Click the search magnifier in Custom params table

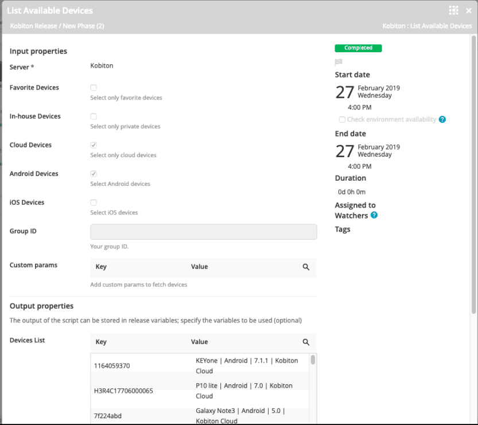306,267
